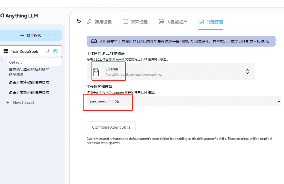Screen dimensions: 284x184
Task: Click the plus icon beside New Thread
Action: (x=8, y=103)
